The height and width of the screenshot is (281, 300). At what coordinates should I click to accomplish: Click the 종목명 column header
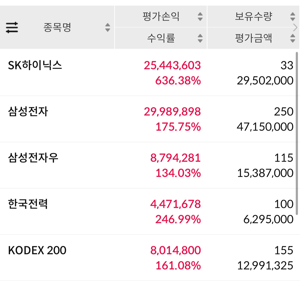click(x=57, y=27)
